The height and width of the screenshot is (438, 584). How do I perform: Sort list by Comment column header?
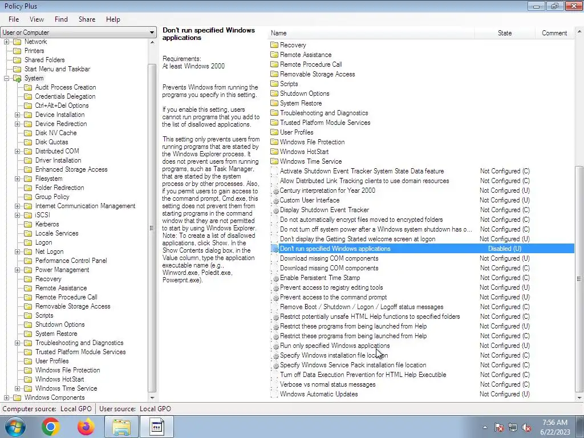554,33
